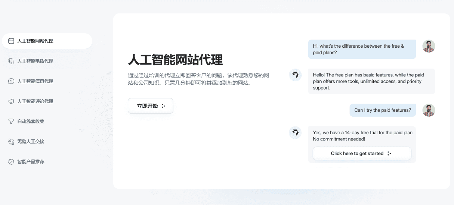The width and height of the screenshot is (454, 205).
Task: Switch to the 人工智能电话代理 tab
Action: 47,61
